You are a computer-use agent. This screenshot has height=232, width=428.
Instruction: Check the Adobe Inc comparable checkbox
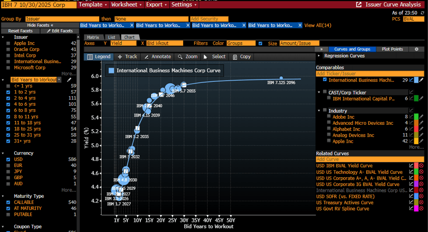pos(329,116)
